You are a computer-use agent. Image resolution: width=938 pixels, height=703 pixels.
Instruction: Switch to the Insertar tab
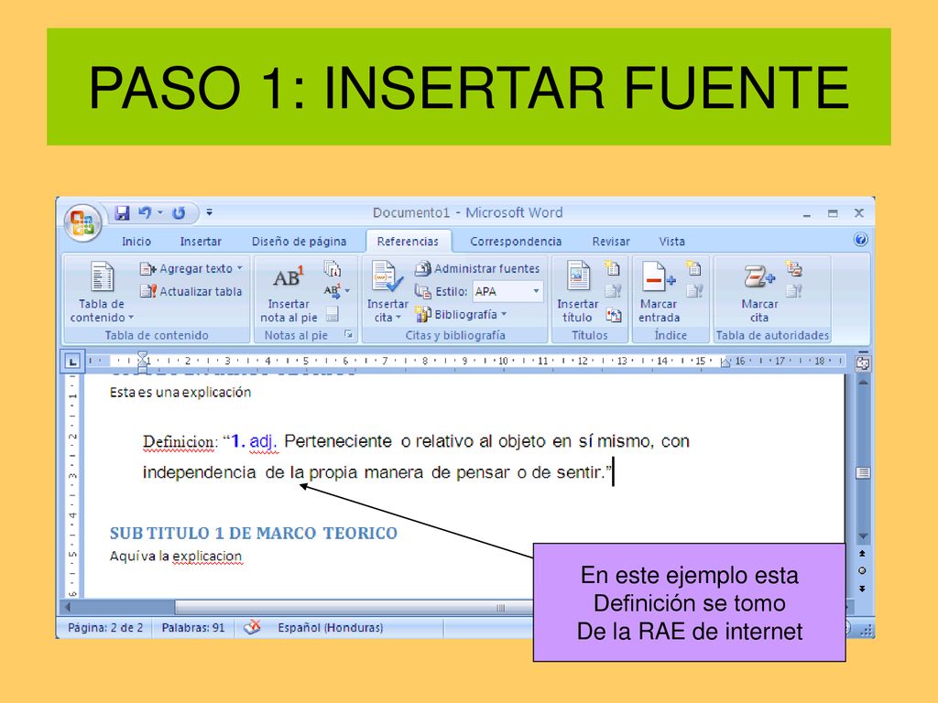[x=201, y=242]
